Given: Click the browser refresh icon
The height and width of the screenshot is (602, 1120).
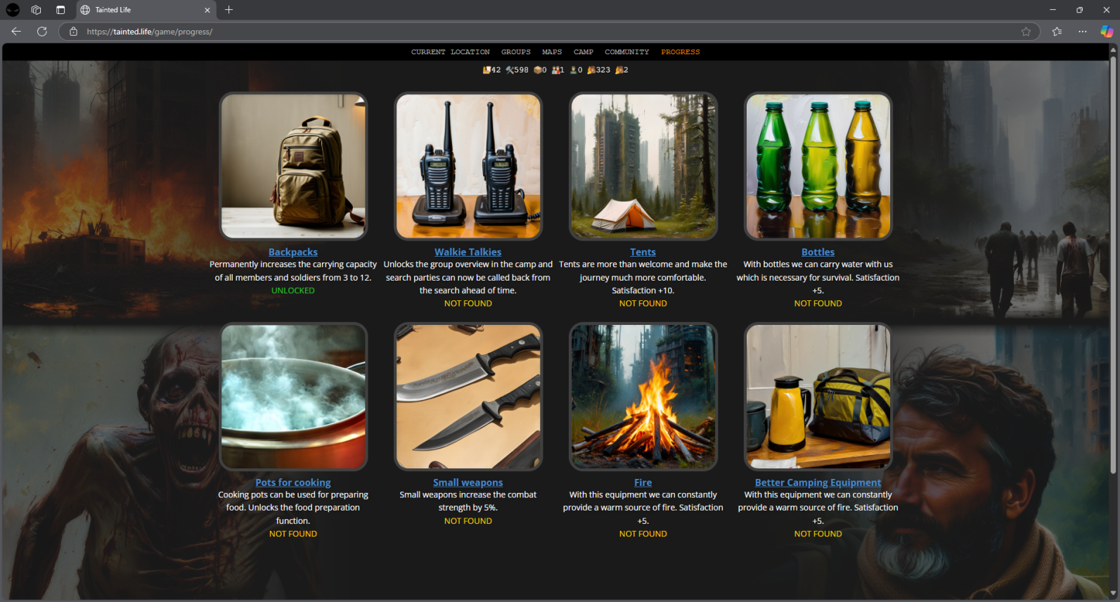Looking at the screenshot, I should tap(42, 32).
